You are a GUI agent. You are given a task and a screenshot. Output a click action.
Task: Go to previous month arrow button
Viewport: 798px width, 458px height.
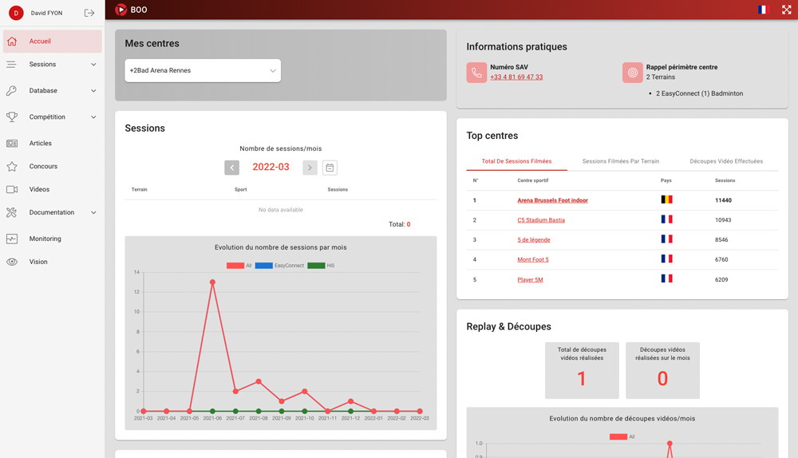(x=231, y=168)
